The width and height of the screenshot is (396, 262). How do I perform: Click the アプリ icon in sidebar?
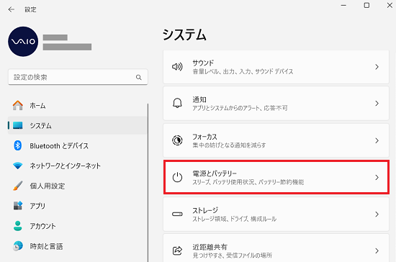pos(18,206)
